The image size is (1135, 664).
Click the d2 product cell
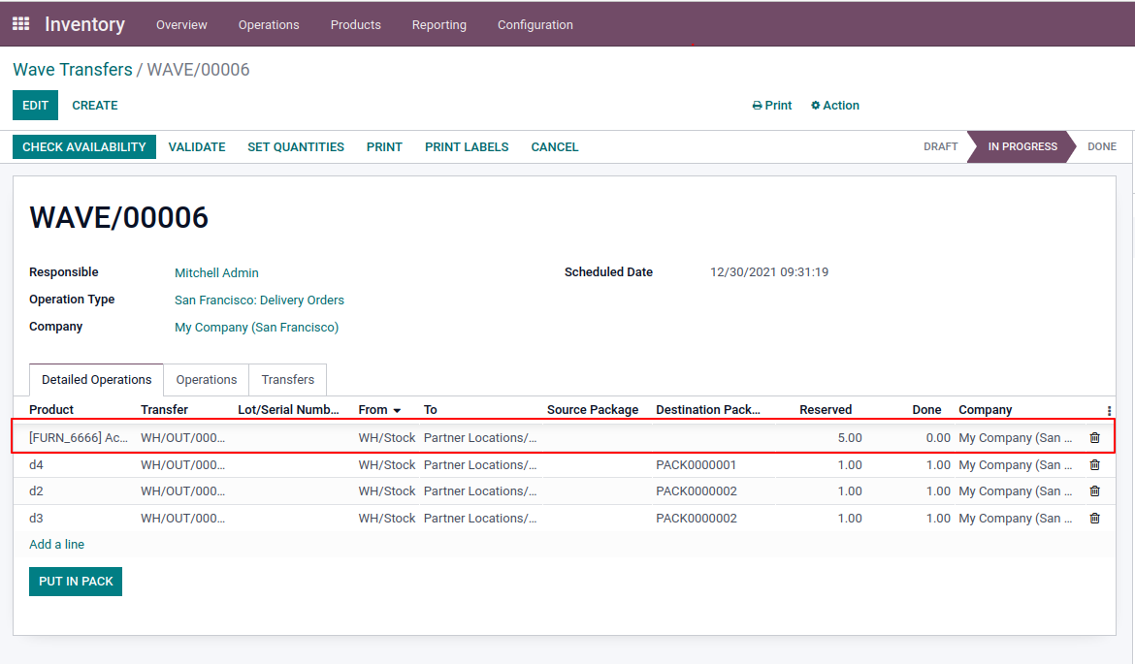(36, 491)
